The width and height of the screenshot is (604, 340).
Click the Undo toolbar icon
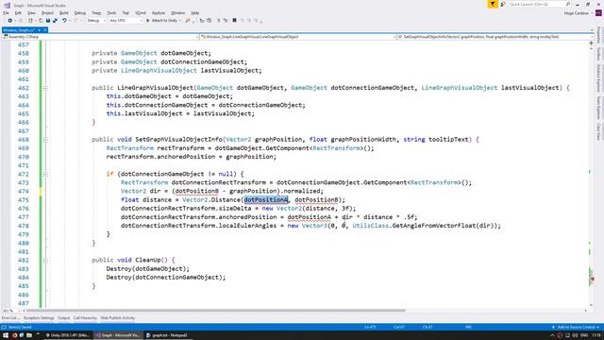[64, 21]
